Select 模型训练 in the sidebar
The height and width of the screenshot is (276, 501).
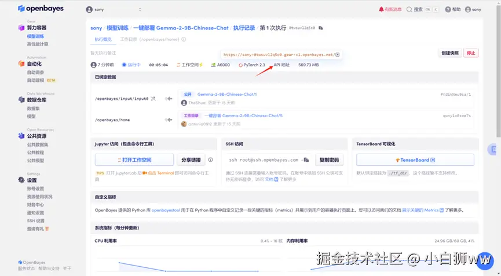(x=35, y=36)
